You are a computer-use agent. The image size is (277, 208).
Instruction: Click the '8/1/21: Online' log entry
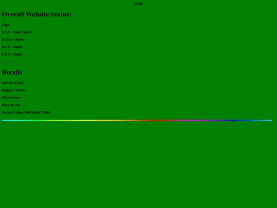pyautogui.click(x=12, y=54)
